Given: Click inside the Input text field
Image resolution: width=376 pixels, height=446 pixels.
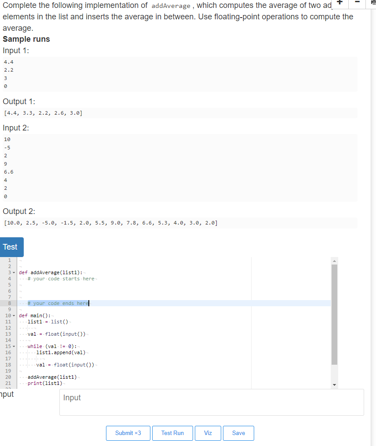Looking at the screenshot, I should pyautogui.click(x=211, y=402).
